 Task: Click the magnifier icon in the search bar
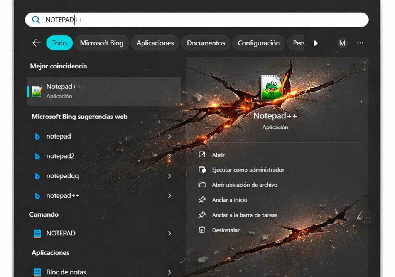(x=37, y=19)
